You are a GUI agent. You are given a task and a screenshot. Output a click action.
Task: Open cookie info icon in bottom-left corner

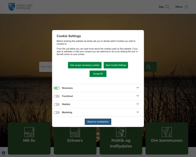(4, 153)
